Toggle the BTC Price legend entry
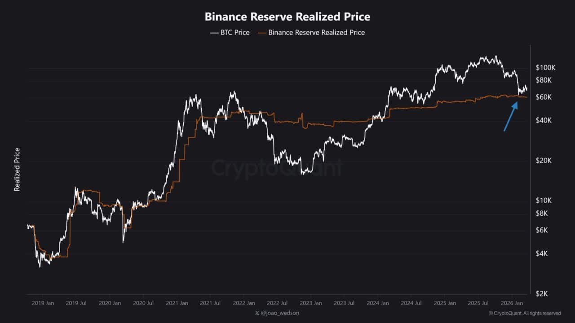 point(230,32)
